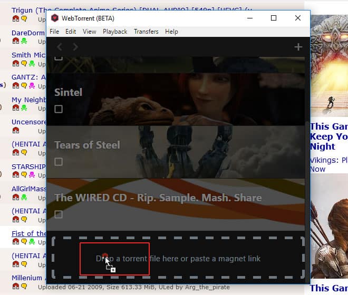Close the WebTorrent window
Image resolution: width=348 pixels, height=295 pixels.
tap(298, 18)
